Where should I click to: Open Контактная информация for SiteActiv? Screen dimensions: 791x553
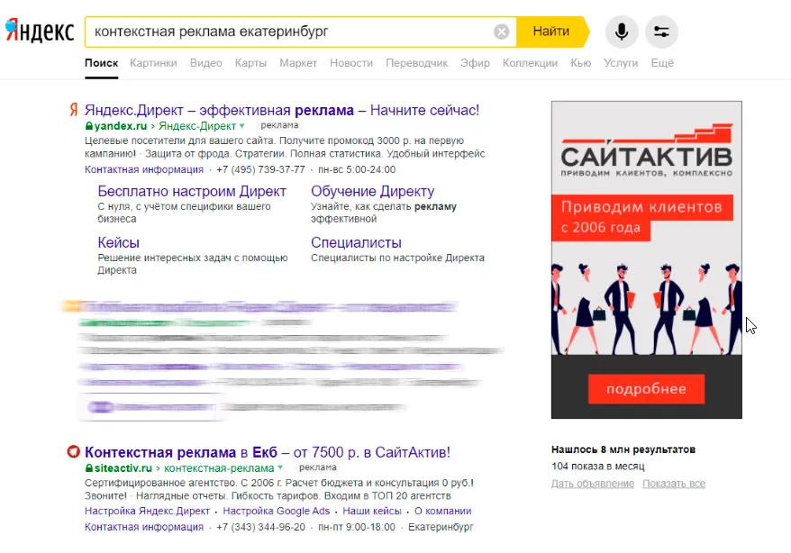click(x=144, y=527)
